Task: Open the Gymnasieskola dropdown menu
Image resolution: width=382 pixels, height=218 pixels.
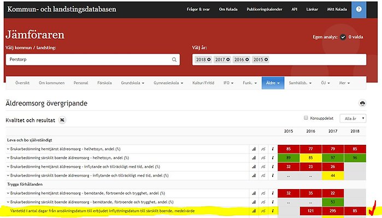Action: tap(168, 83)
